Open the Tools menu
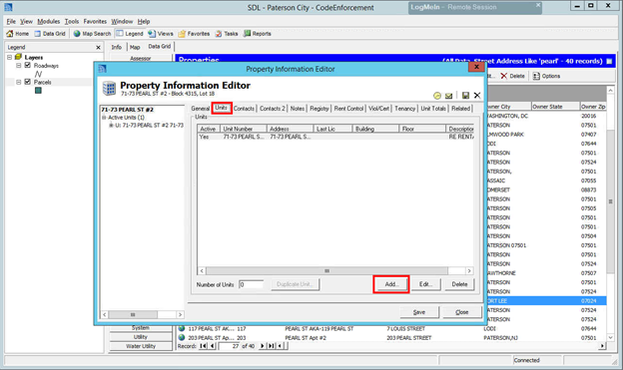623x370 pixels. point(72,21)
